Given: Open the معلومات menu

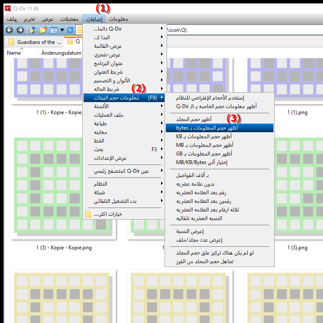Looking at the screenshot, I should (x=118, y=19).
